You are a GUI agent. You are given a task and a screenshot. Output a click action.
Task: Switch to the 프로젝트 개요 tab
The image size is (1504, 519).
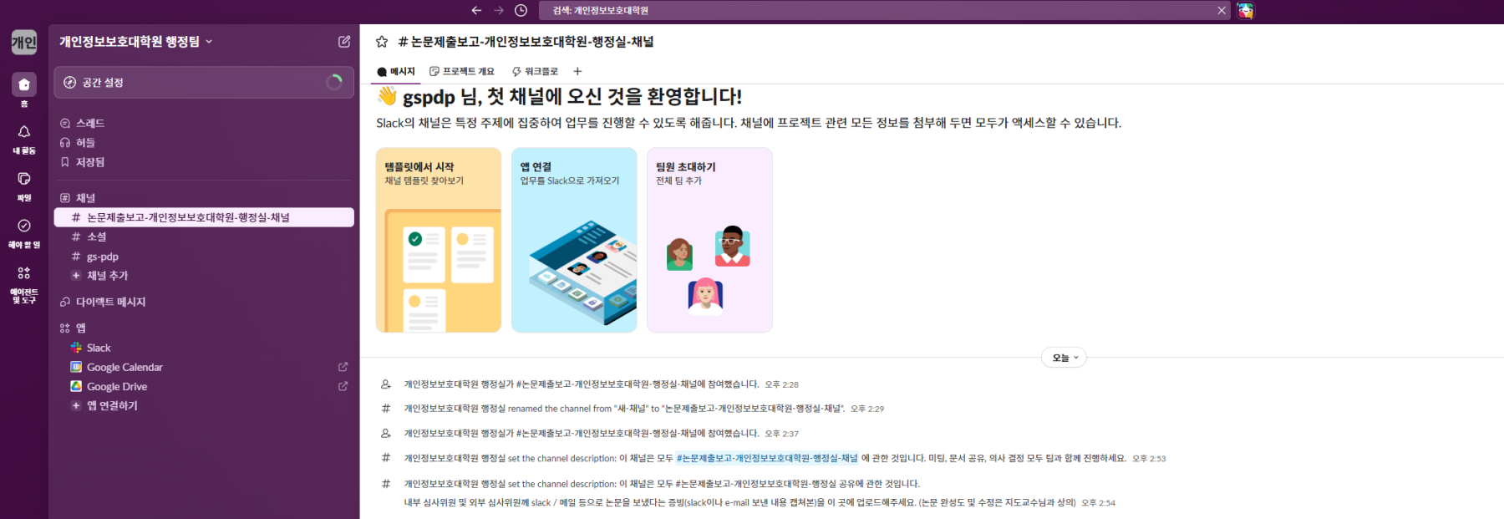pyautogui.click(x=462, y=72)
